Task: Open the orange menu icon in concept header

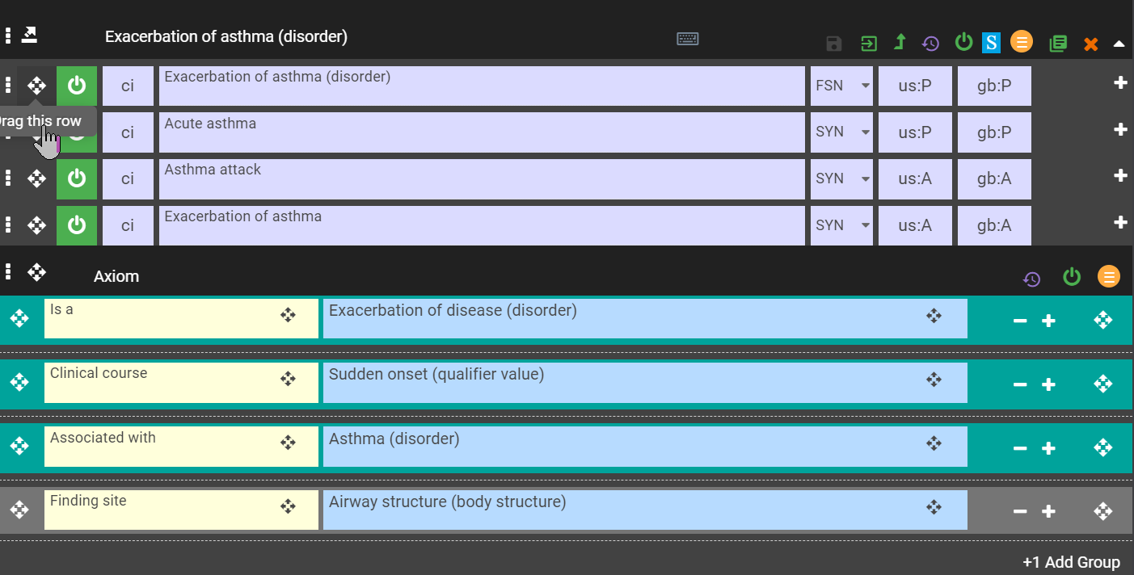Action: tap(1022, 41)
